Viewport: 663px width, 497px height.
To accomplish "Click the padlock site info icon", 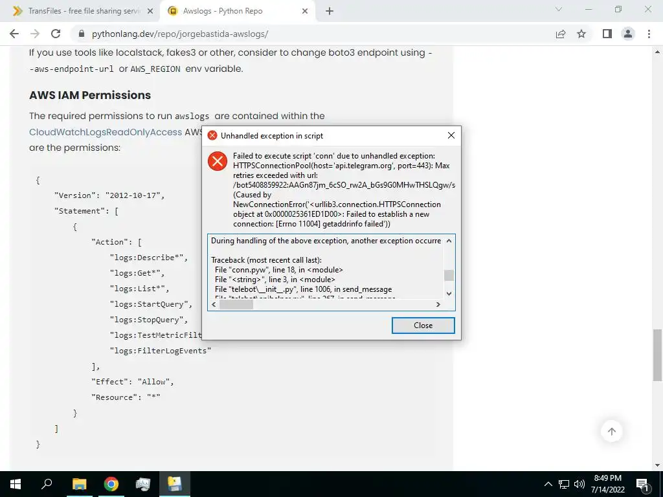I will [82, 34].
